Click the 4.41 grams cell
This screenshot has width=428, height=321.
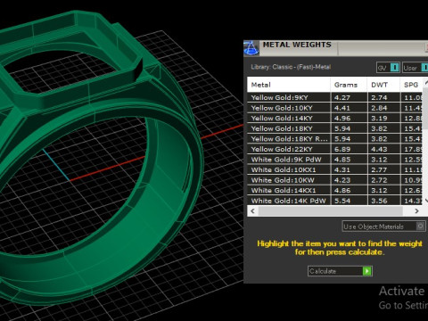[349, 108]
